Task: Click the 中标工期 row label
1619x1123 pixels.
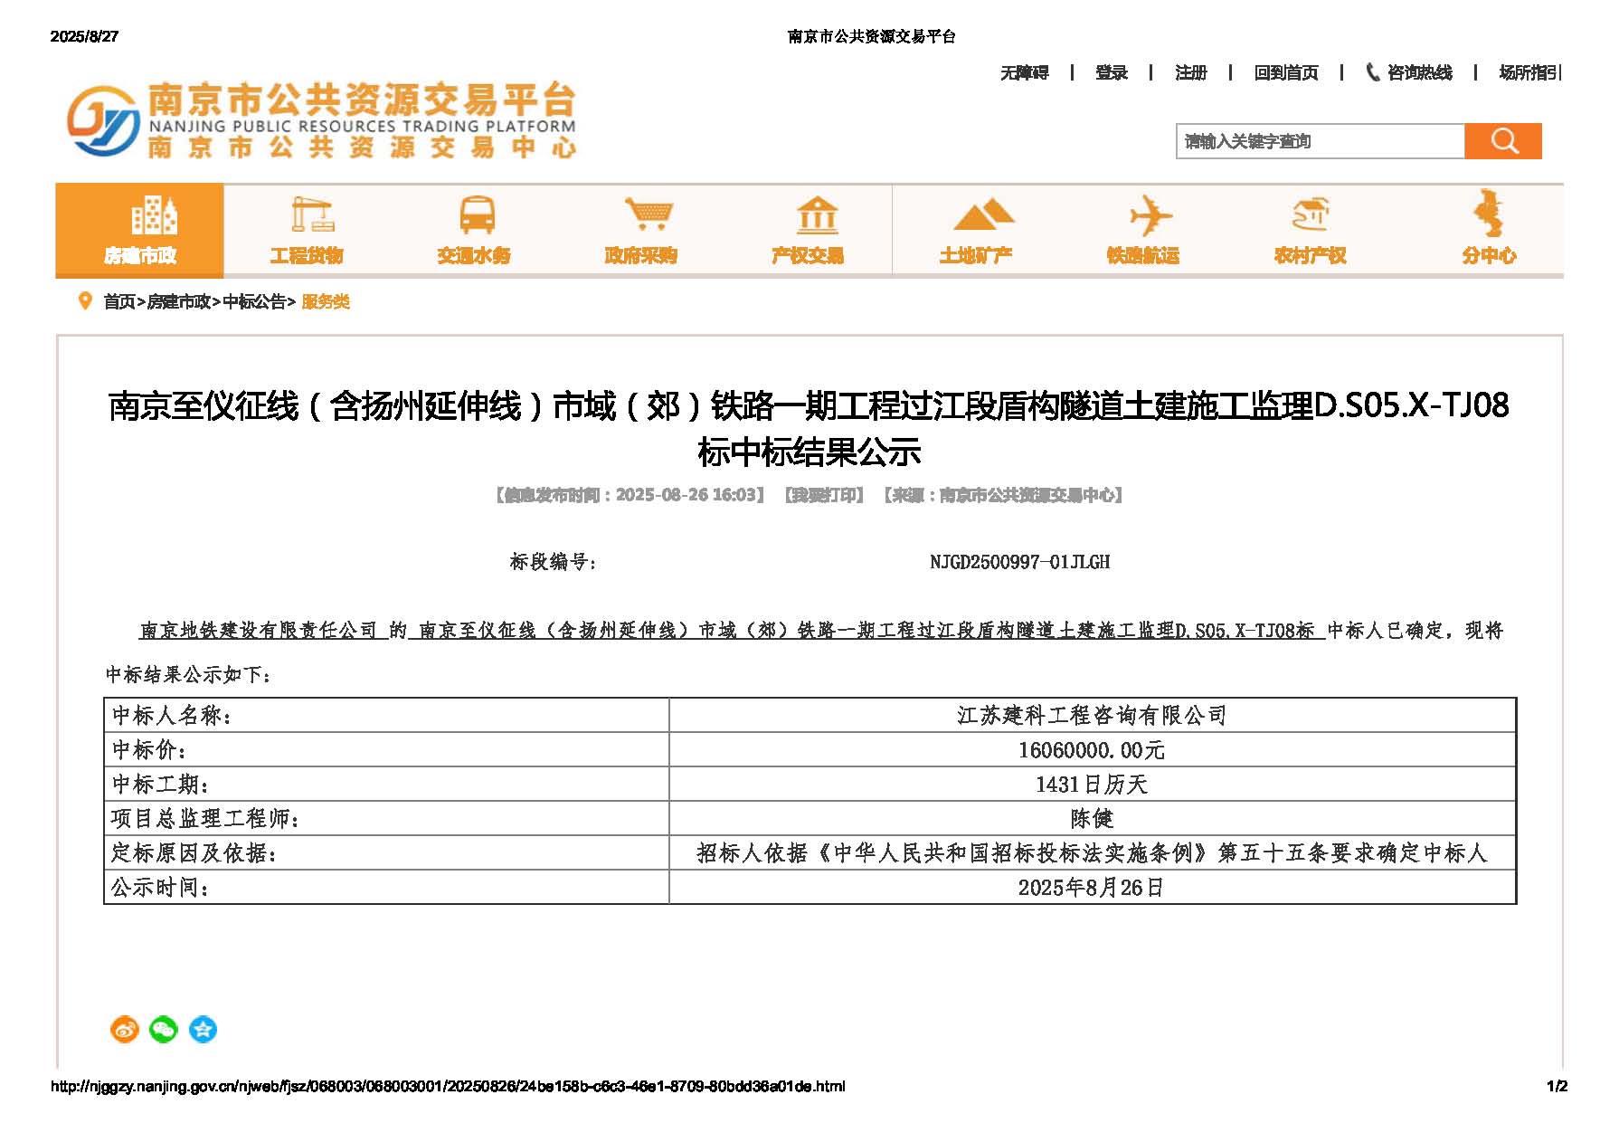Action: [161, 785]
